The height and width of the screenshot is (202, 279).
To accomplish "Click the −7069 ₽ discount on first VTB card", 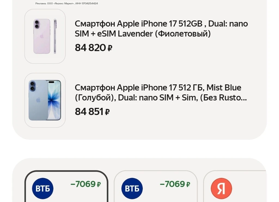I will 86,184.
